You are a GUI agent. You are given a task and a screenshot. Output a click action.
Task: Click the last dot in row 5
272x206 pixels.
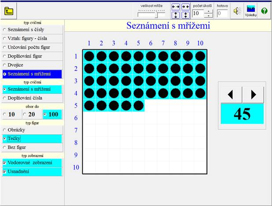[x=139, y=106]
